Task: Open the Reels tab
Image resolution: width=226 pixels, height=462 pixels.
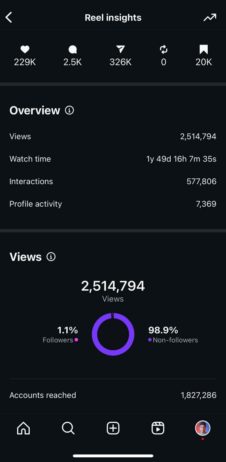Action: coord(158,428)
